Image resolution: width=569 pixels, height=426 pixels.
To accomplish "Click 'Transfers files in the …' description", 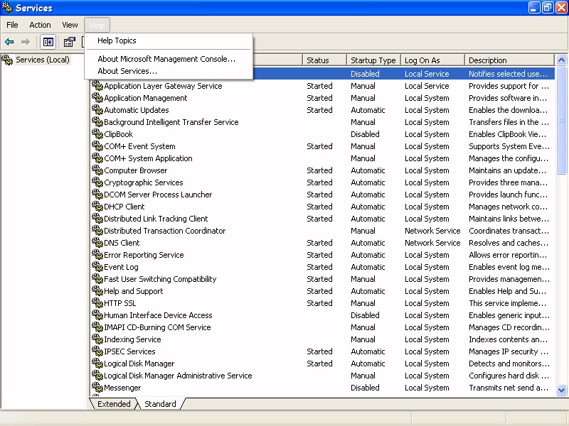I will 509,122.
